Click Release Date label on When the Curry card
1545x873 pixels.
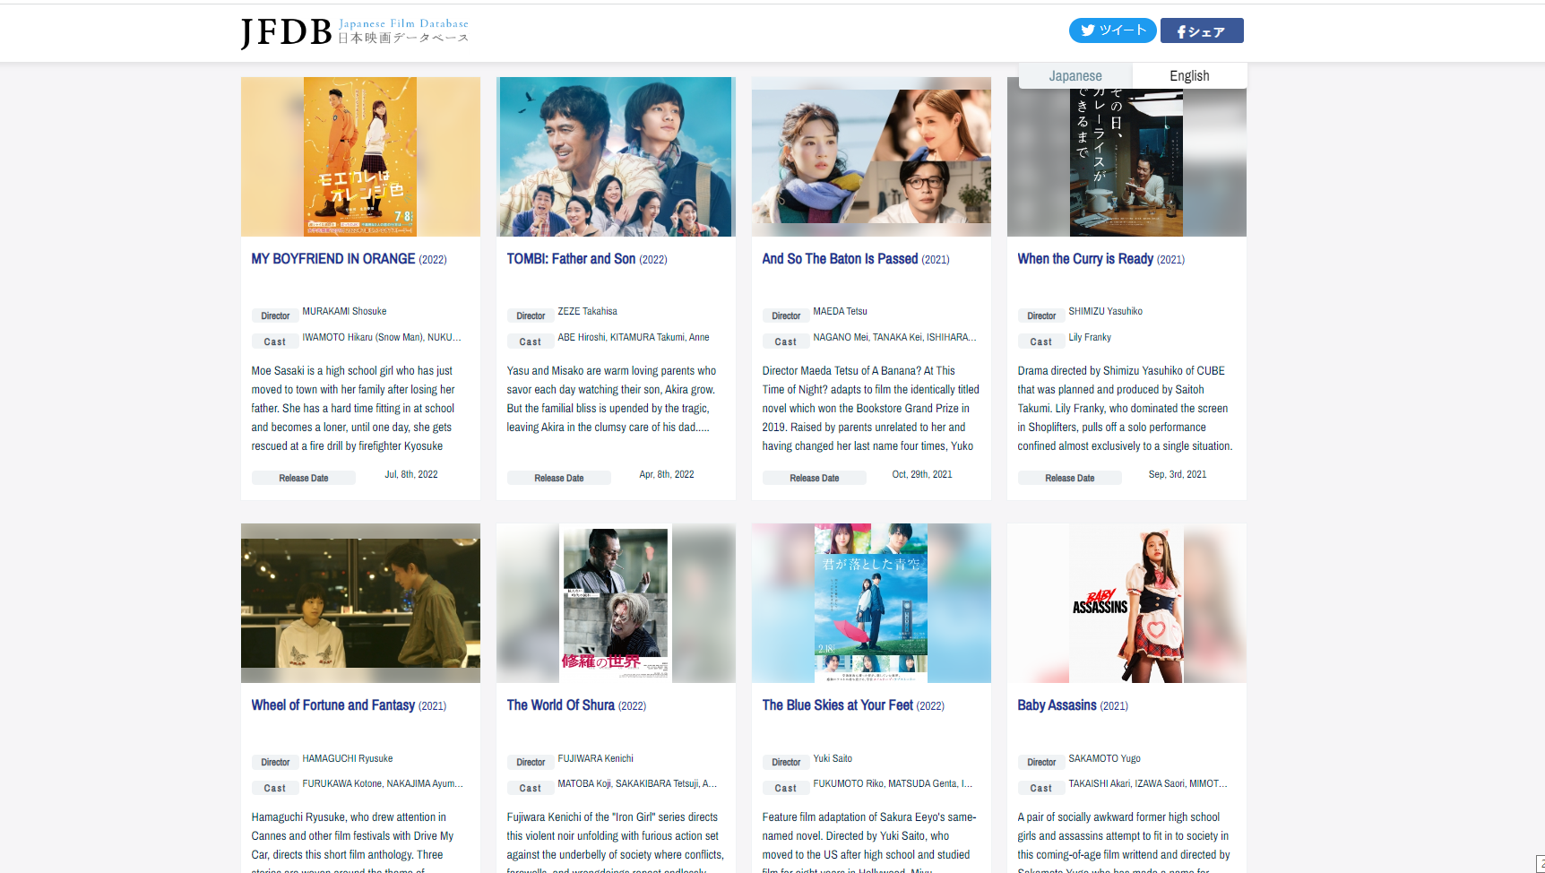tap(1069, 478)
